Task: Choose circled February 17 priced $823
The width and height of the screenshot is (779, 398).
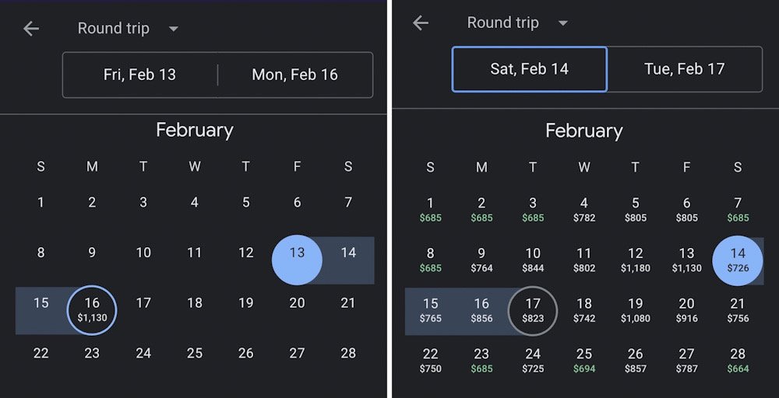Action: pyautogui.click(x=533, y=310)
